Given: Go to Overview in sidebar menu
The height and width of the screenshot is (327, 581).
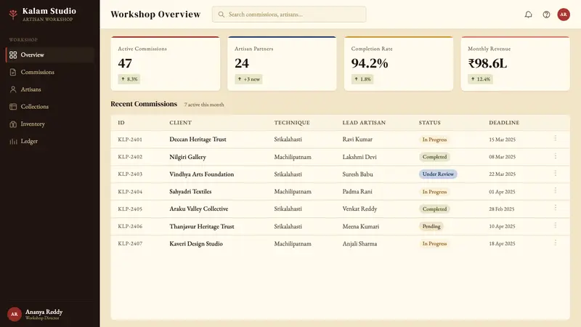Looking at the screenshot, I should click(x=50, y=55).
